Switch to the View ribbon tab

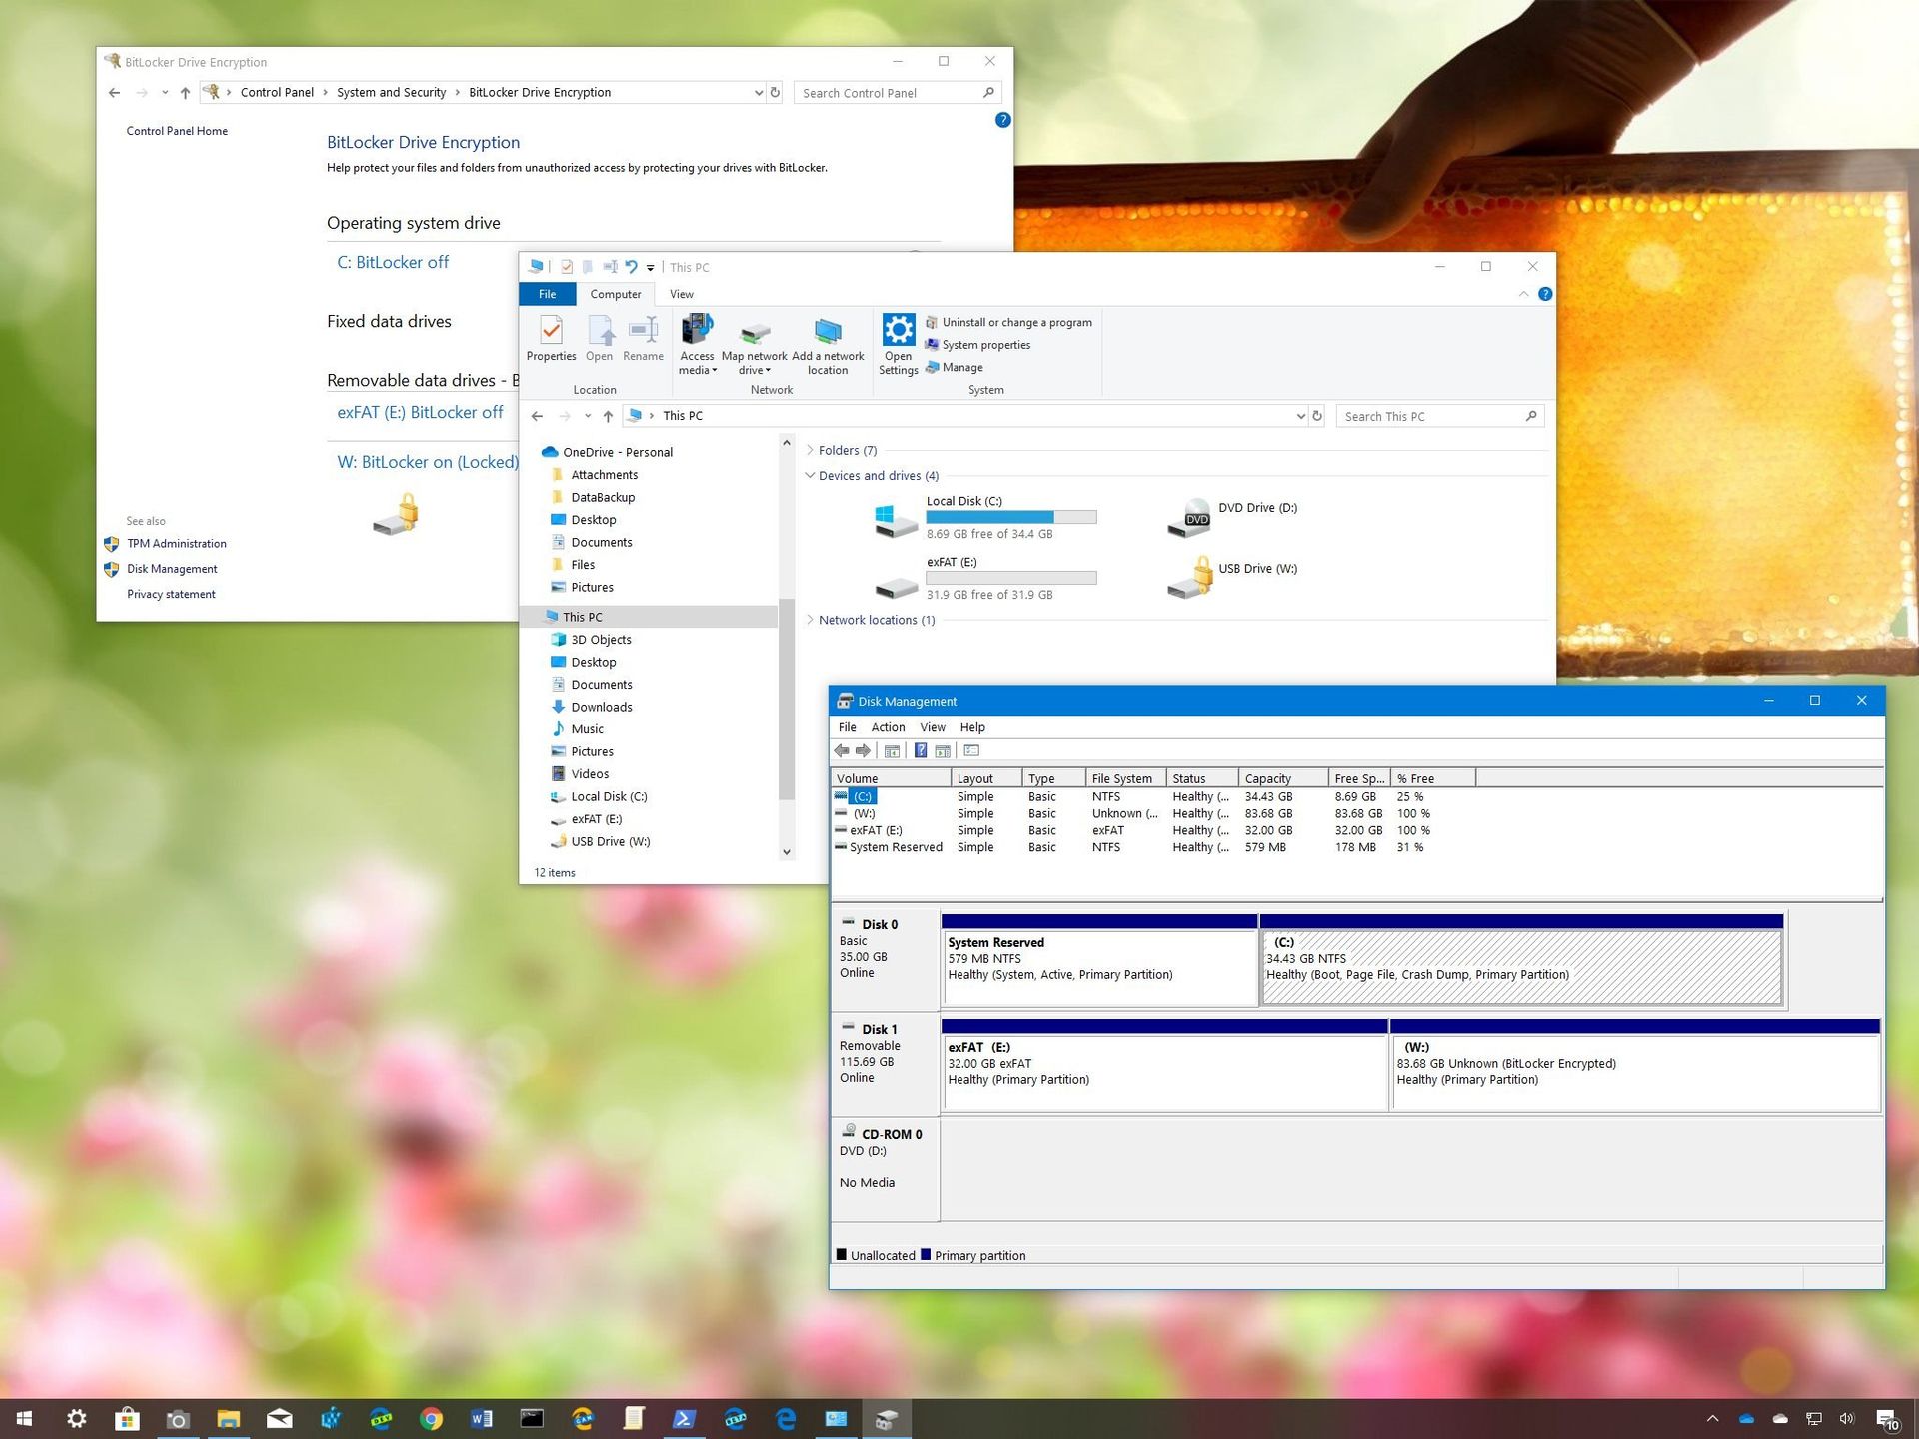(681, 293)
